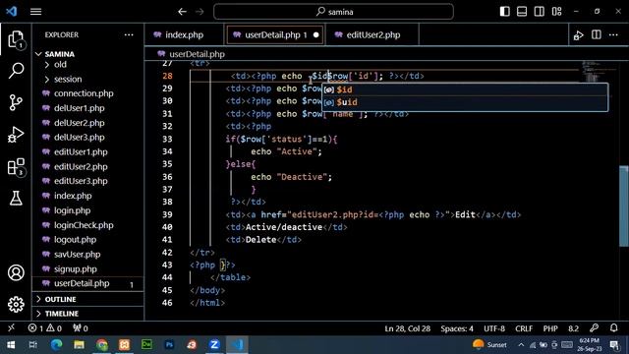Toggle the primary side bar layout icon
The image size is (629, 354).
tap(504, 11)
